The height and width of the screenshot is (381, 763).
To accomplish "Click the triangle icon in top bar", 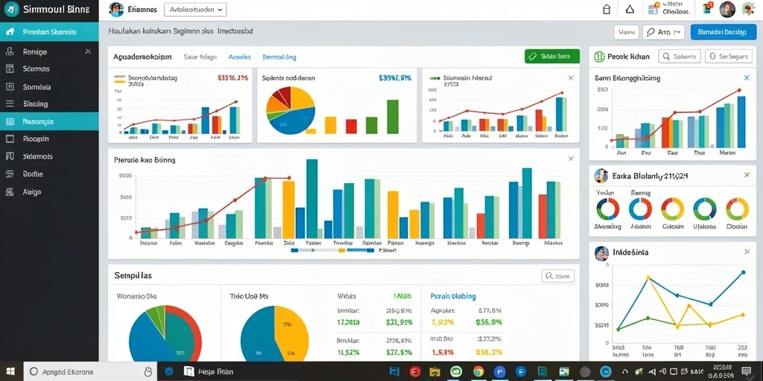I will click(630, 9).
